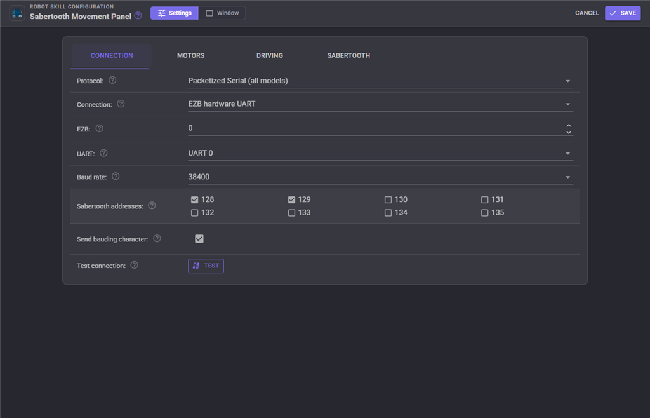The image size is (650, 418).
Task: Expand the UART dropdown showing UART 0
Action: 381,154
